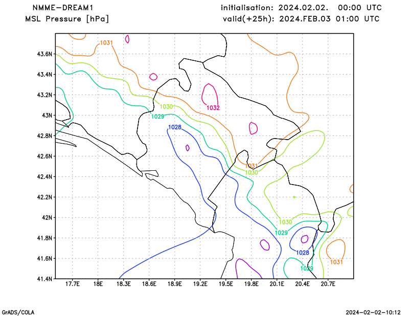Image resolution: width=409 pixels, height=316 pixels.
Task: Click the 43.6N latitude axis label
Action: click(x=44, y=54)
